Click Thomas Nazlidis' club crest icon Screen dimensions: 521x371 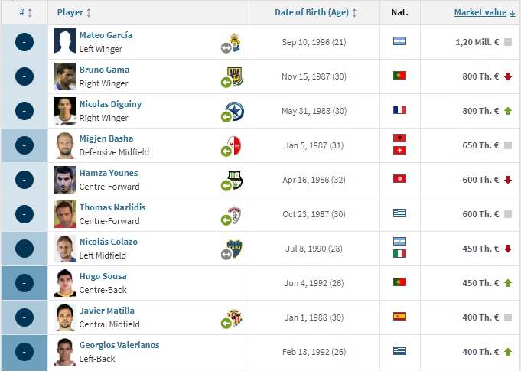coord(235,214)
